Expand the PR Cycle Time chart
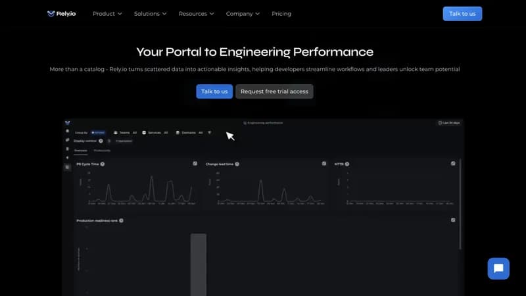Viewport: 526px width, 296px height. pos(195,163)
